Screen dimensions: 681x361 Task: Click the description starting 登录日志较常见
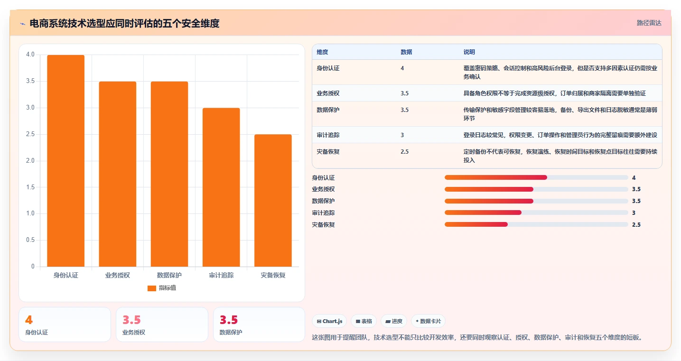point(560,135)
